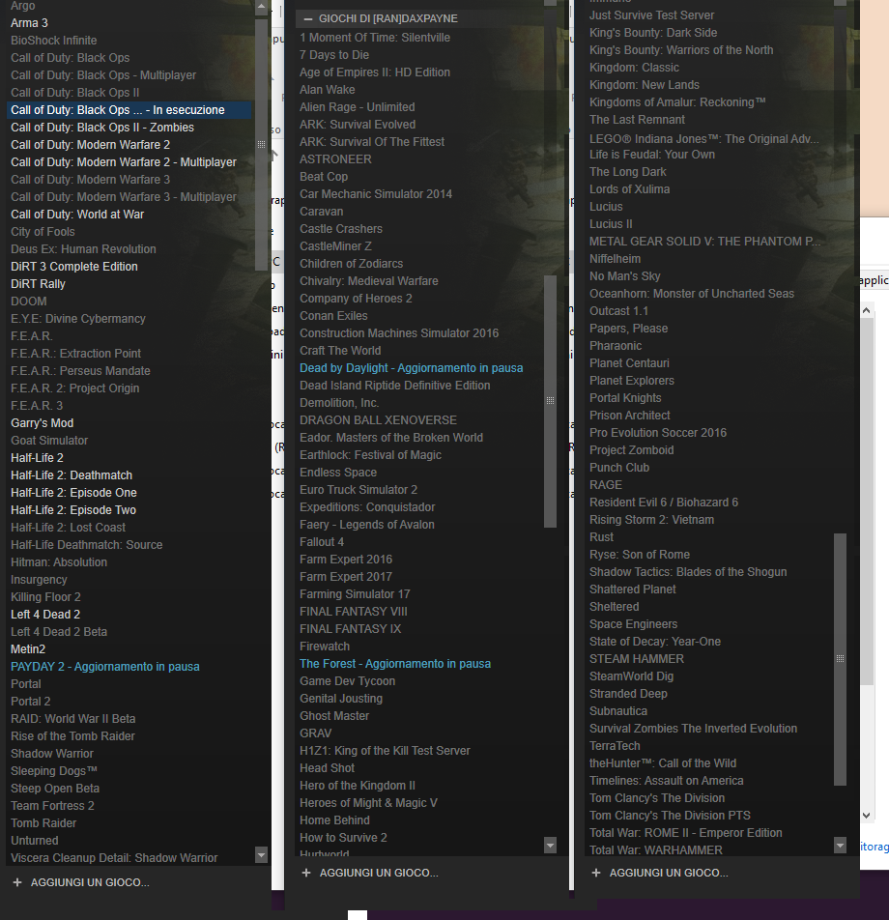The height and width of the screenshot is (920, 889).
Task: Select Arma 3 in the game list
Action: tap(29, 23)
